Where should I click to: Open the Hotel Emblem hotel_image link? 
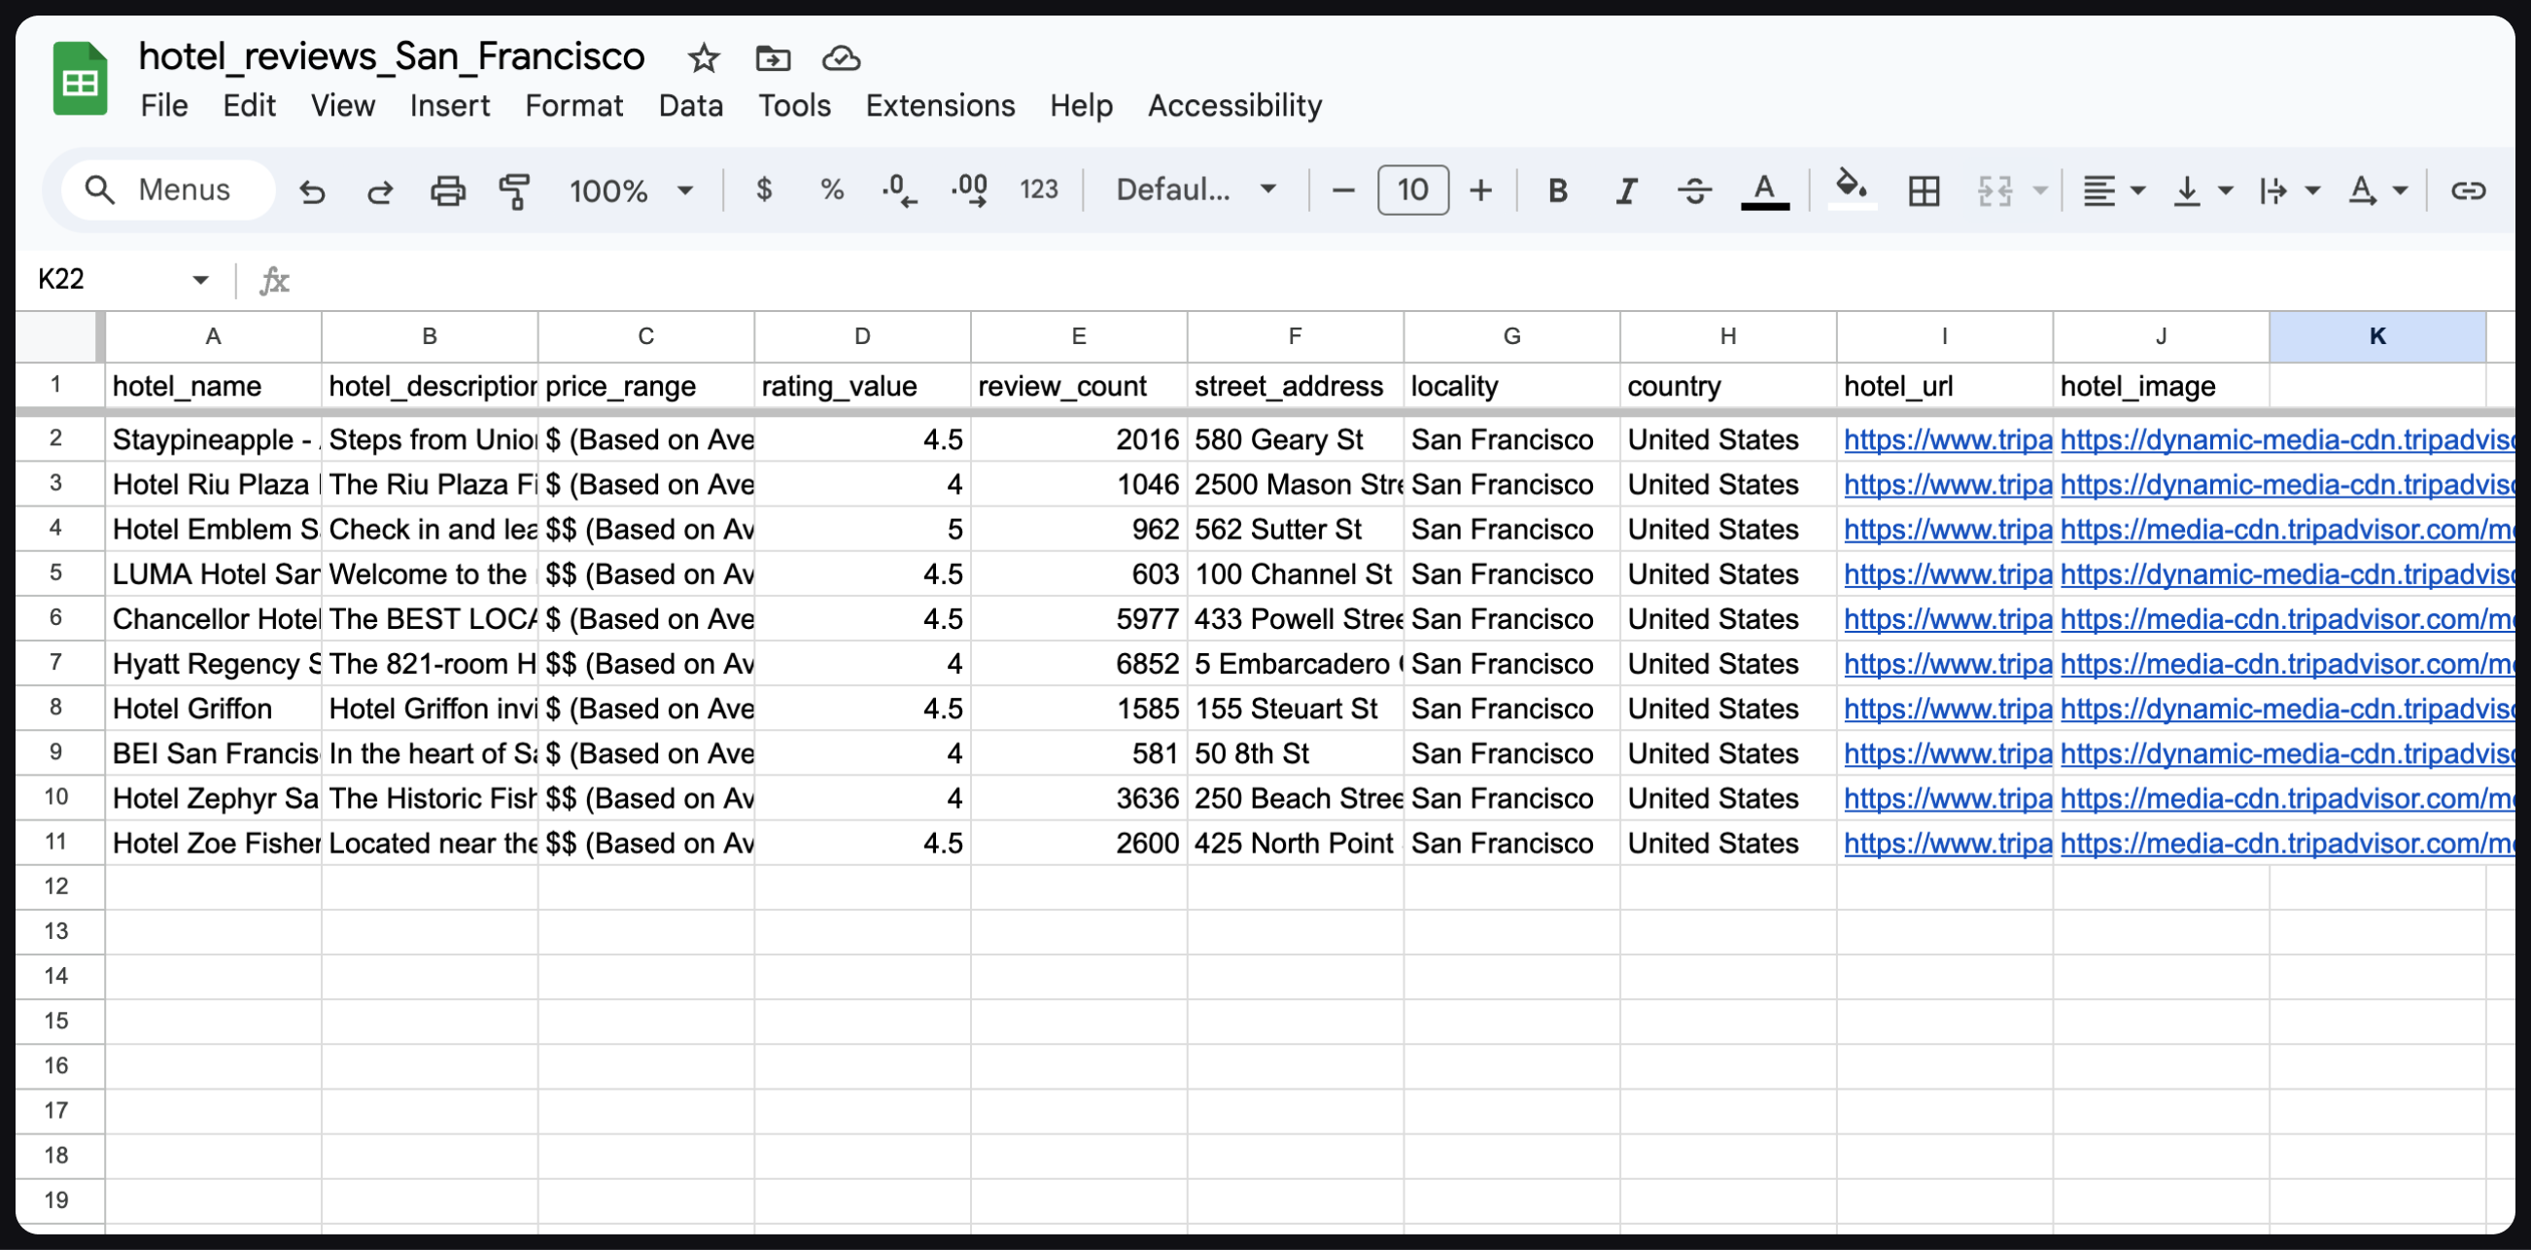[2287, 530]
